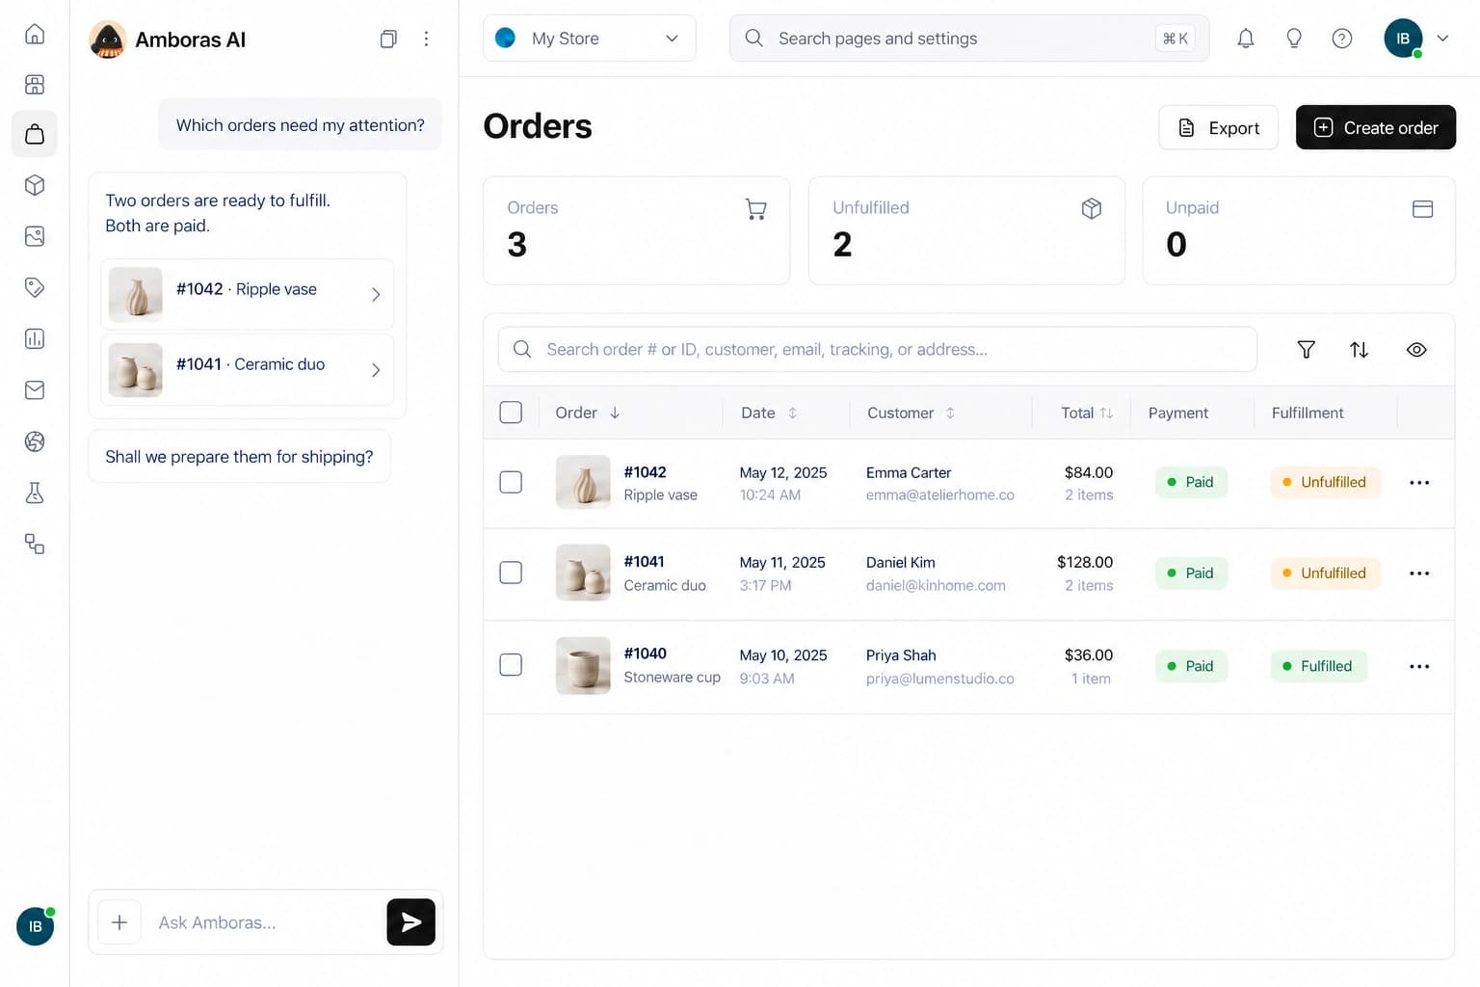
Task: Open #1042 Ripple vase chat suggestion
Action: pos(247,294)
